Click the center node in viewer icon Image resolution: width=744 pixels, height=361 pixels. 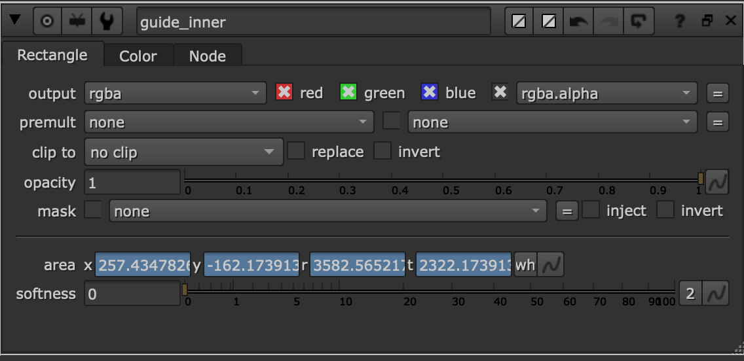(46, 22)
